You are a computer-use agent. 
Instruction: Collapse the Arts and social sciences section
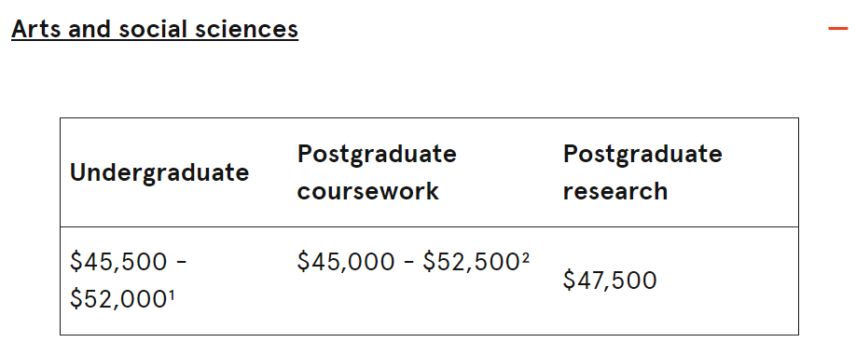pyautogui.click(x=155, y=29)
